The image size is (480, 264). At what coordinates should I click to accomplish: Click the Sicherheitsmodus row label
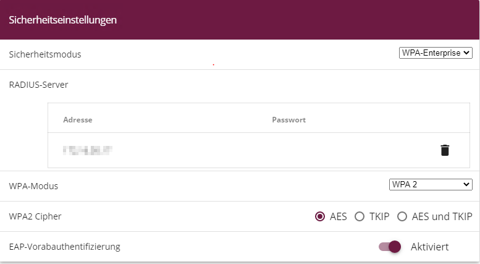45,54
